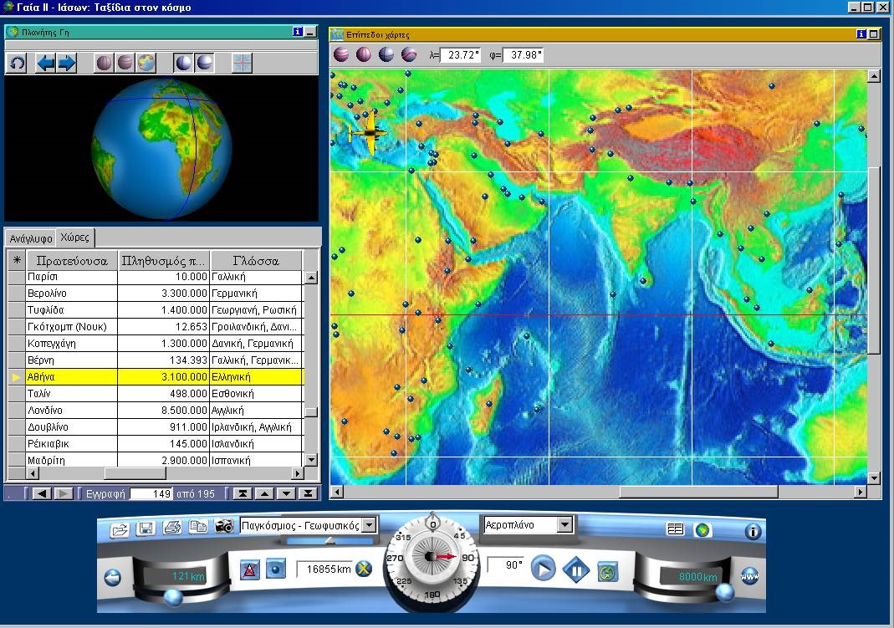Screen dimensions: 894x628
Task: Click the second pink sphere icon in map toolbar
Action: point(363,54)
